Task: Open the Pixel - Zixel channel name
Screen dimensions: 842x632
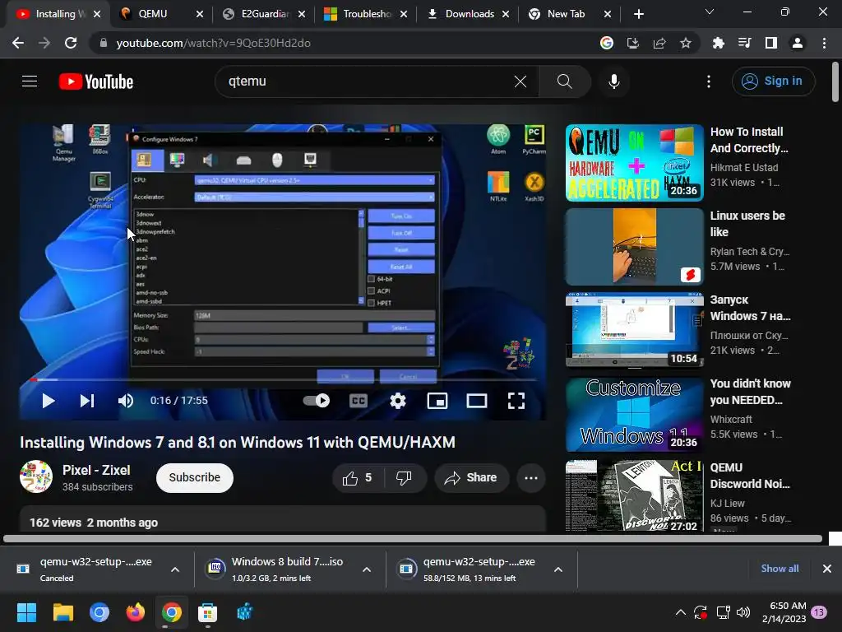Action: (96, 470)
